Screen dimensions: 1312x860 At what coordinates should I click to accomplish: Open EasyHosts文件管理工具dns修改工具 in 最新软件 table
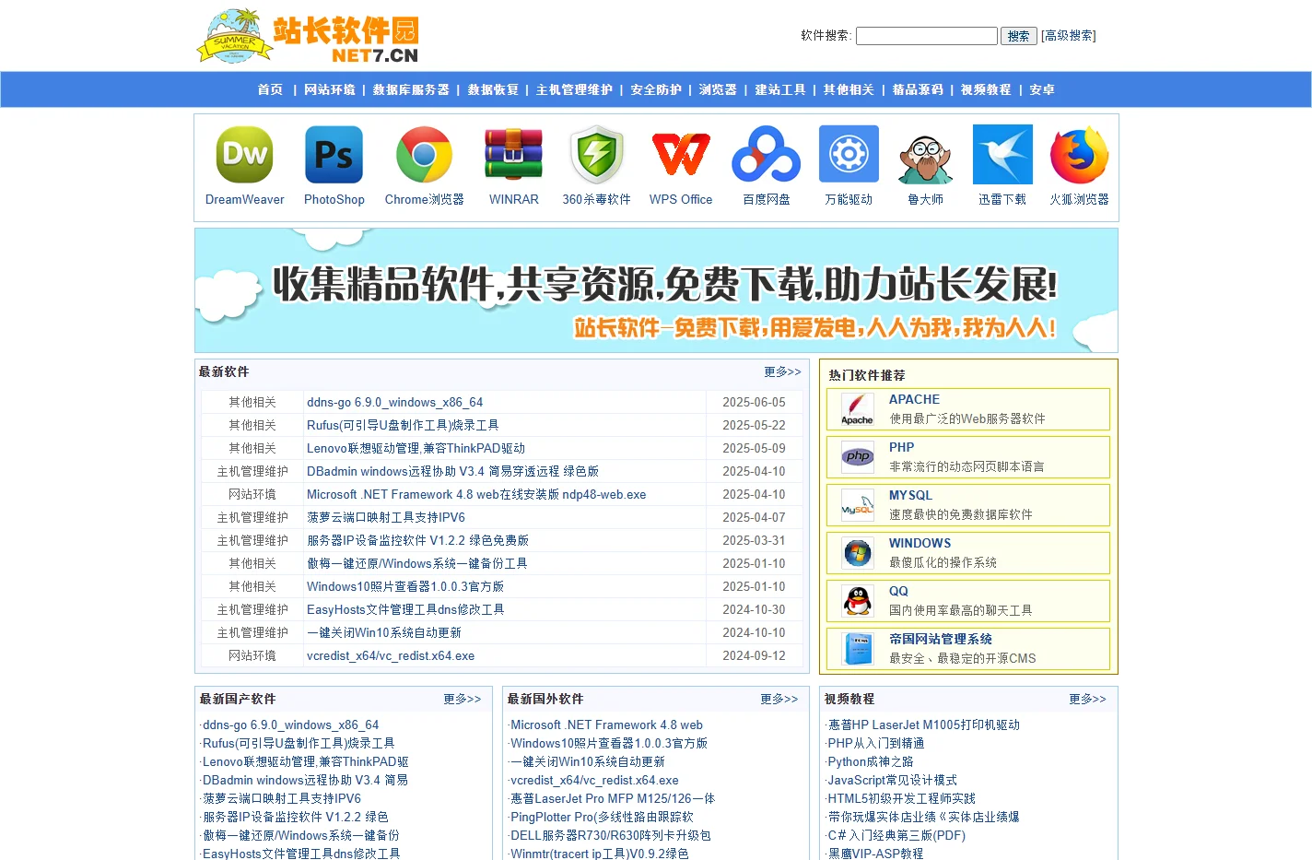point(405,609)
